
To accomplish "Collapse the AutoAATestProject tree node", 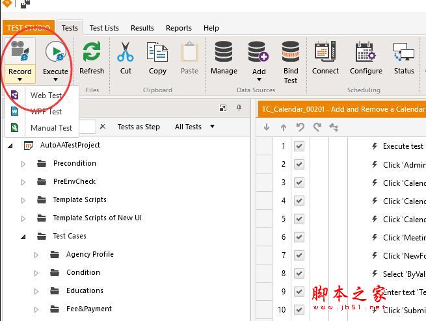I will pos(10,146).
